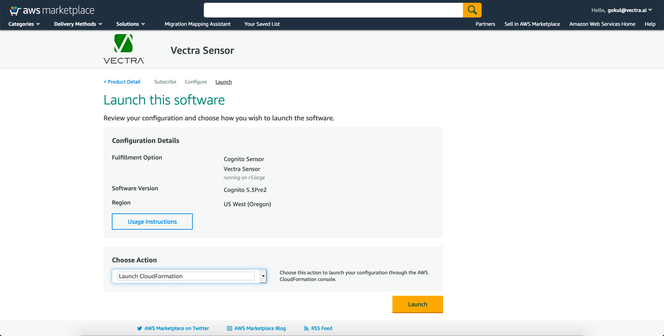The image size is (664, 336).
Task: Click the orange search magnifier icon
Action: [472, 10]
